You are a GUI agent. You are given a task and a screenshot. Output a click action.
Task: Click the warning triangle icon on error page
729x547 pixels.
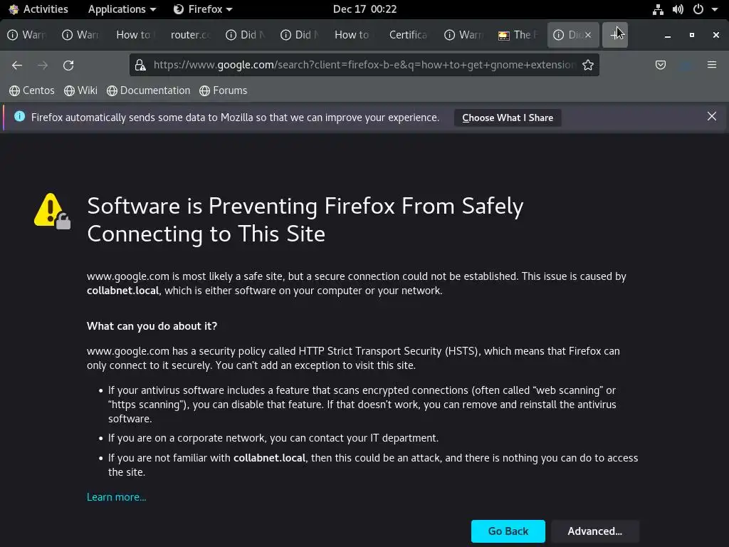(52, 211)
